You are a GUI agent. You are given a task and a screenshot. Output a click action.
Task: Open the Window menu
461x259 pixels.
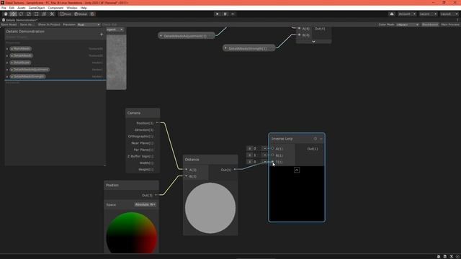[x=72, y=8]
